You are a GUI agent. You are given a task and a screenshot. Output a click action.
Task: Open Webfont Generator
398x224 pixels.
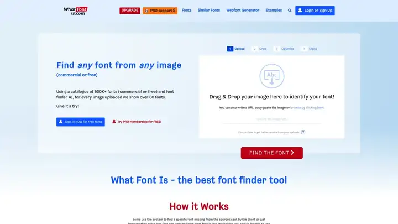tap(243, 10)
